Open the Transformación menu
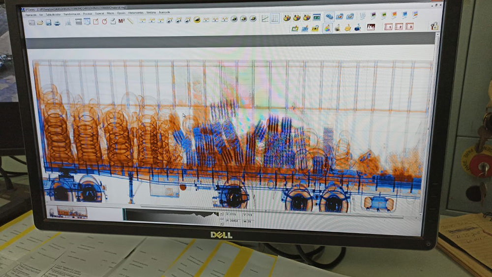 coord(72,14)
